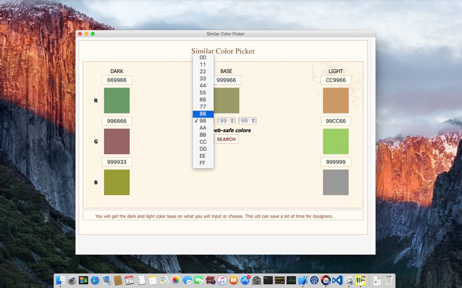Click the dark 669966 hex field
Viewport: 462px width, 288px height.
(x=117, y=80)
